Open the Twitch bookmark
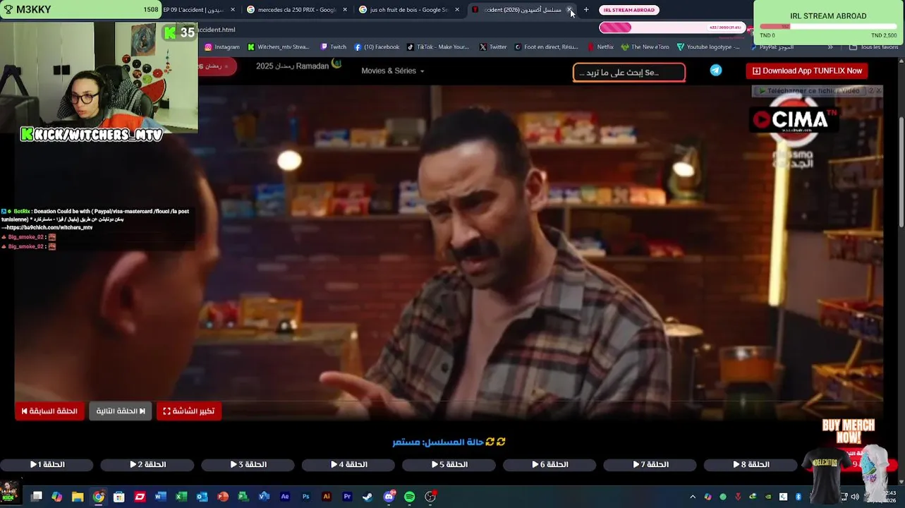Viewport: 905px width, 508px height. coord(333,47)
